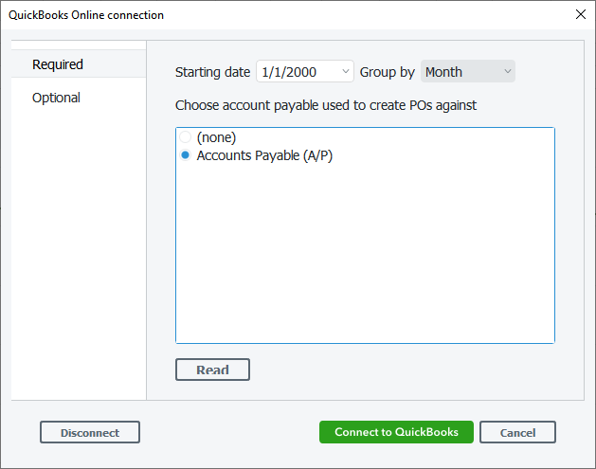Click the Starting date label
Viewport: 596px width, 469px height.
click(212, 72)
